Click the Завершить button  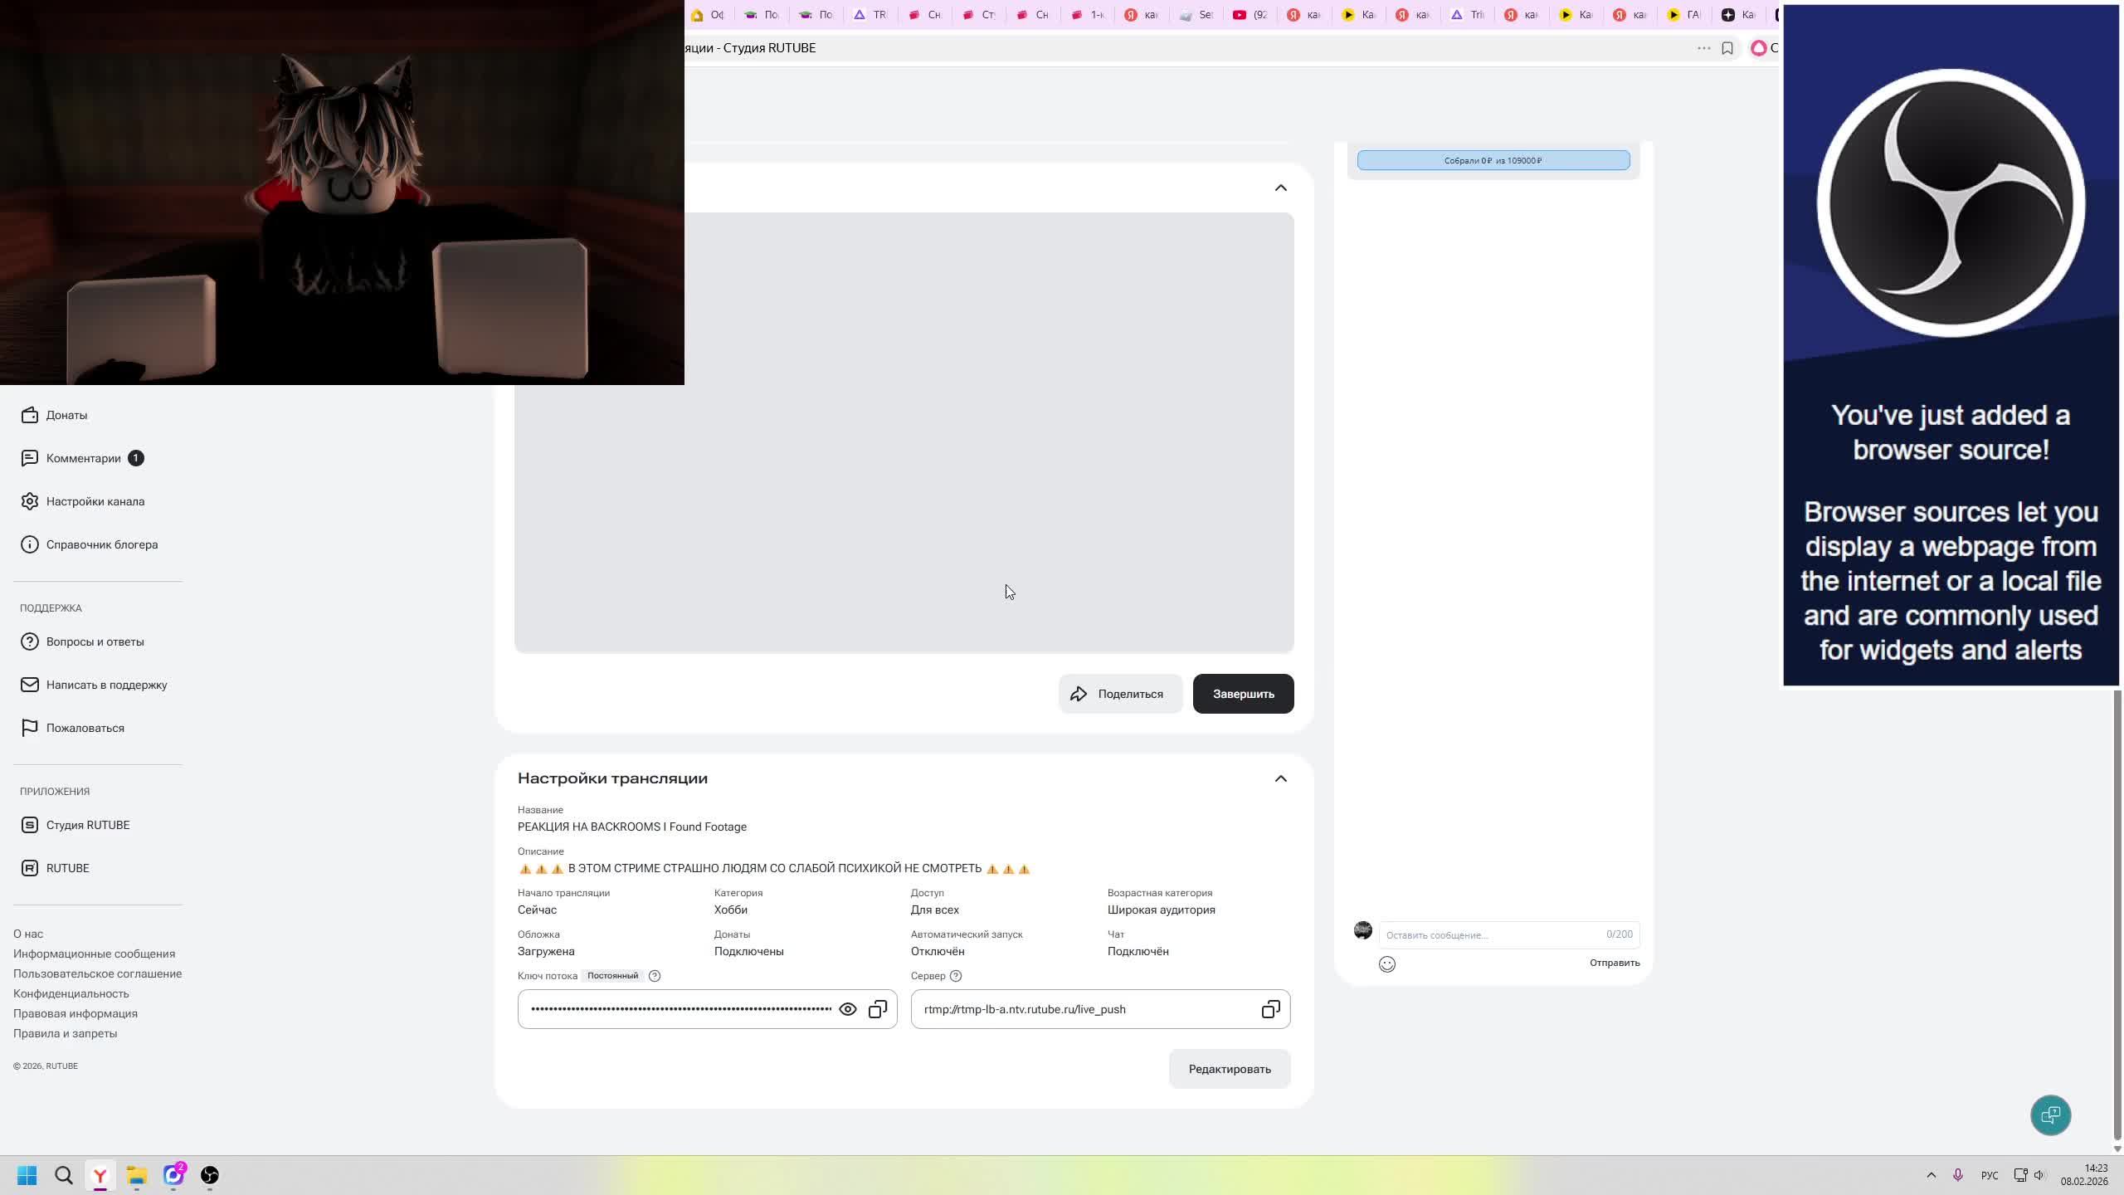(x=1243, y=694)
